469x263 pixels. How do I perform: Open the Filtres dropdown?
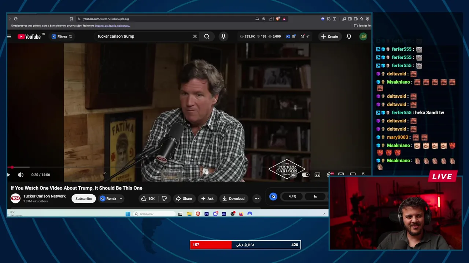point(62,37)
